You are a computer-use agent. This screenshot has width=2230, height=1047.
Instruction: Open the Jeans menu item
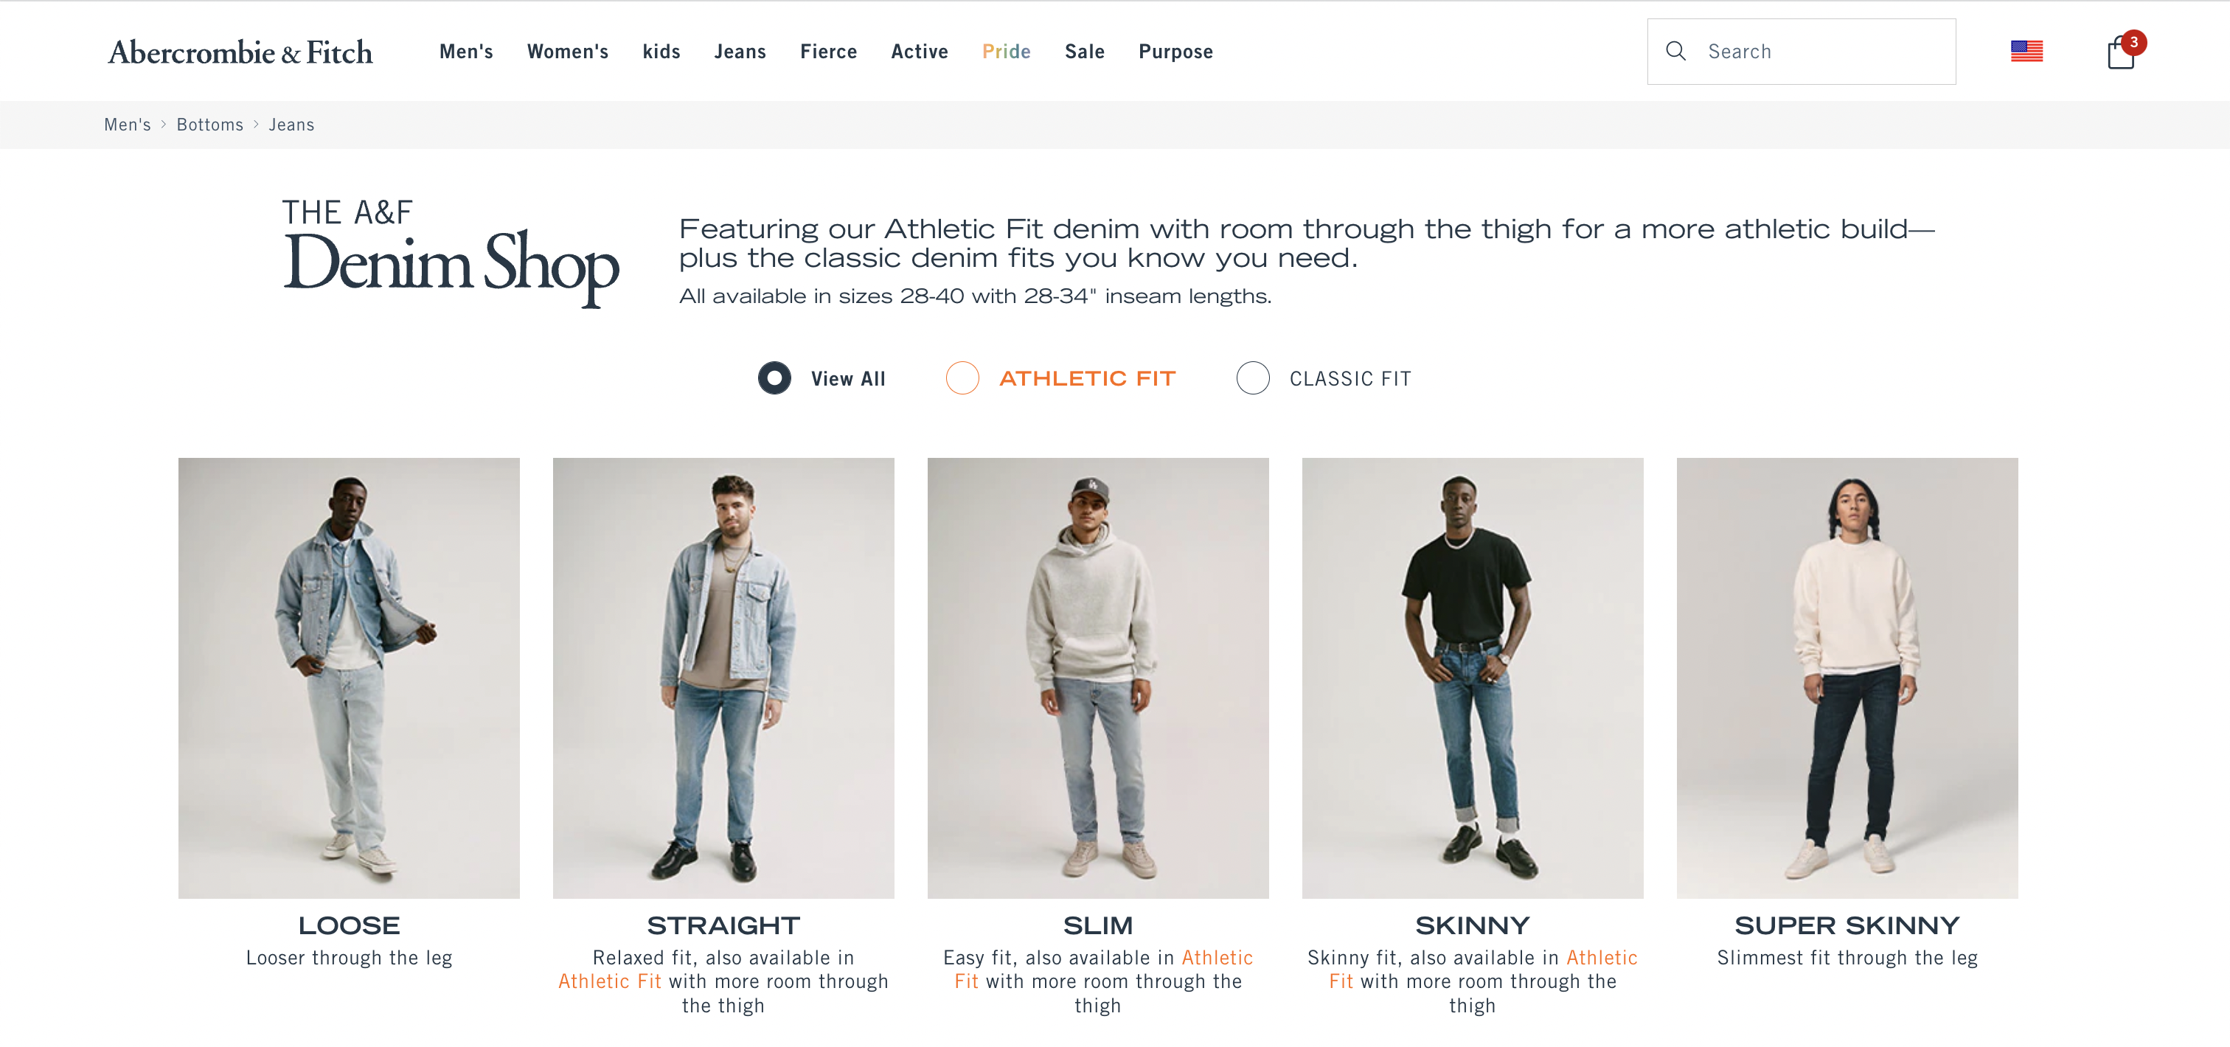740,52
